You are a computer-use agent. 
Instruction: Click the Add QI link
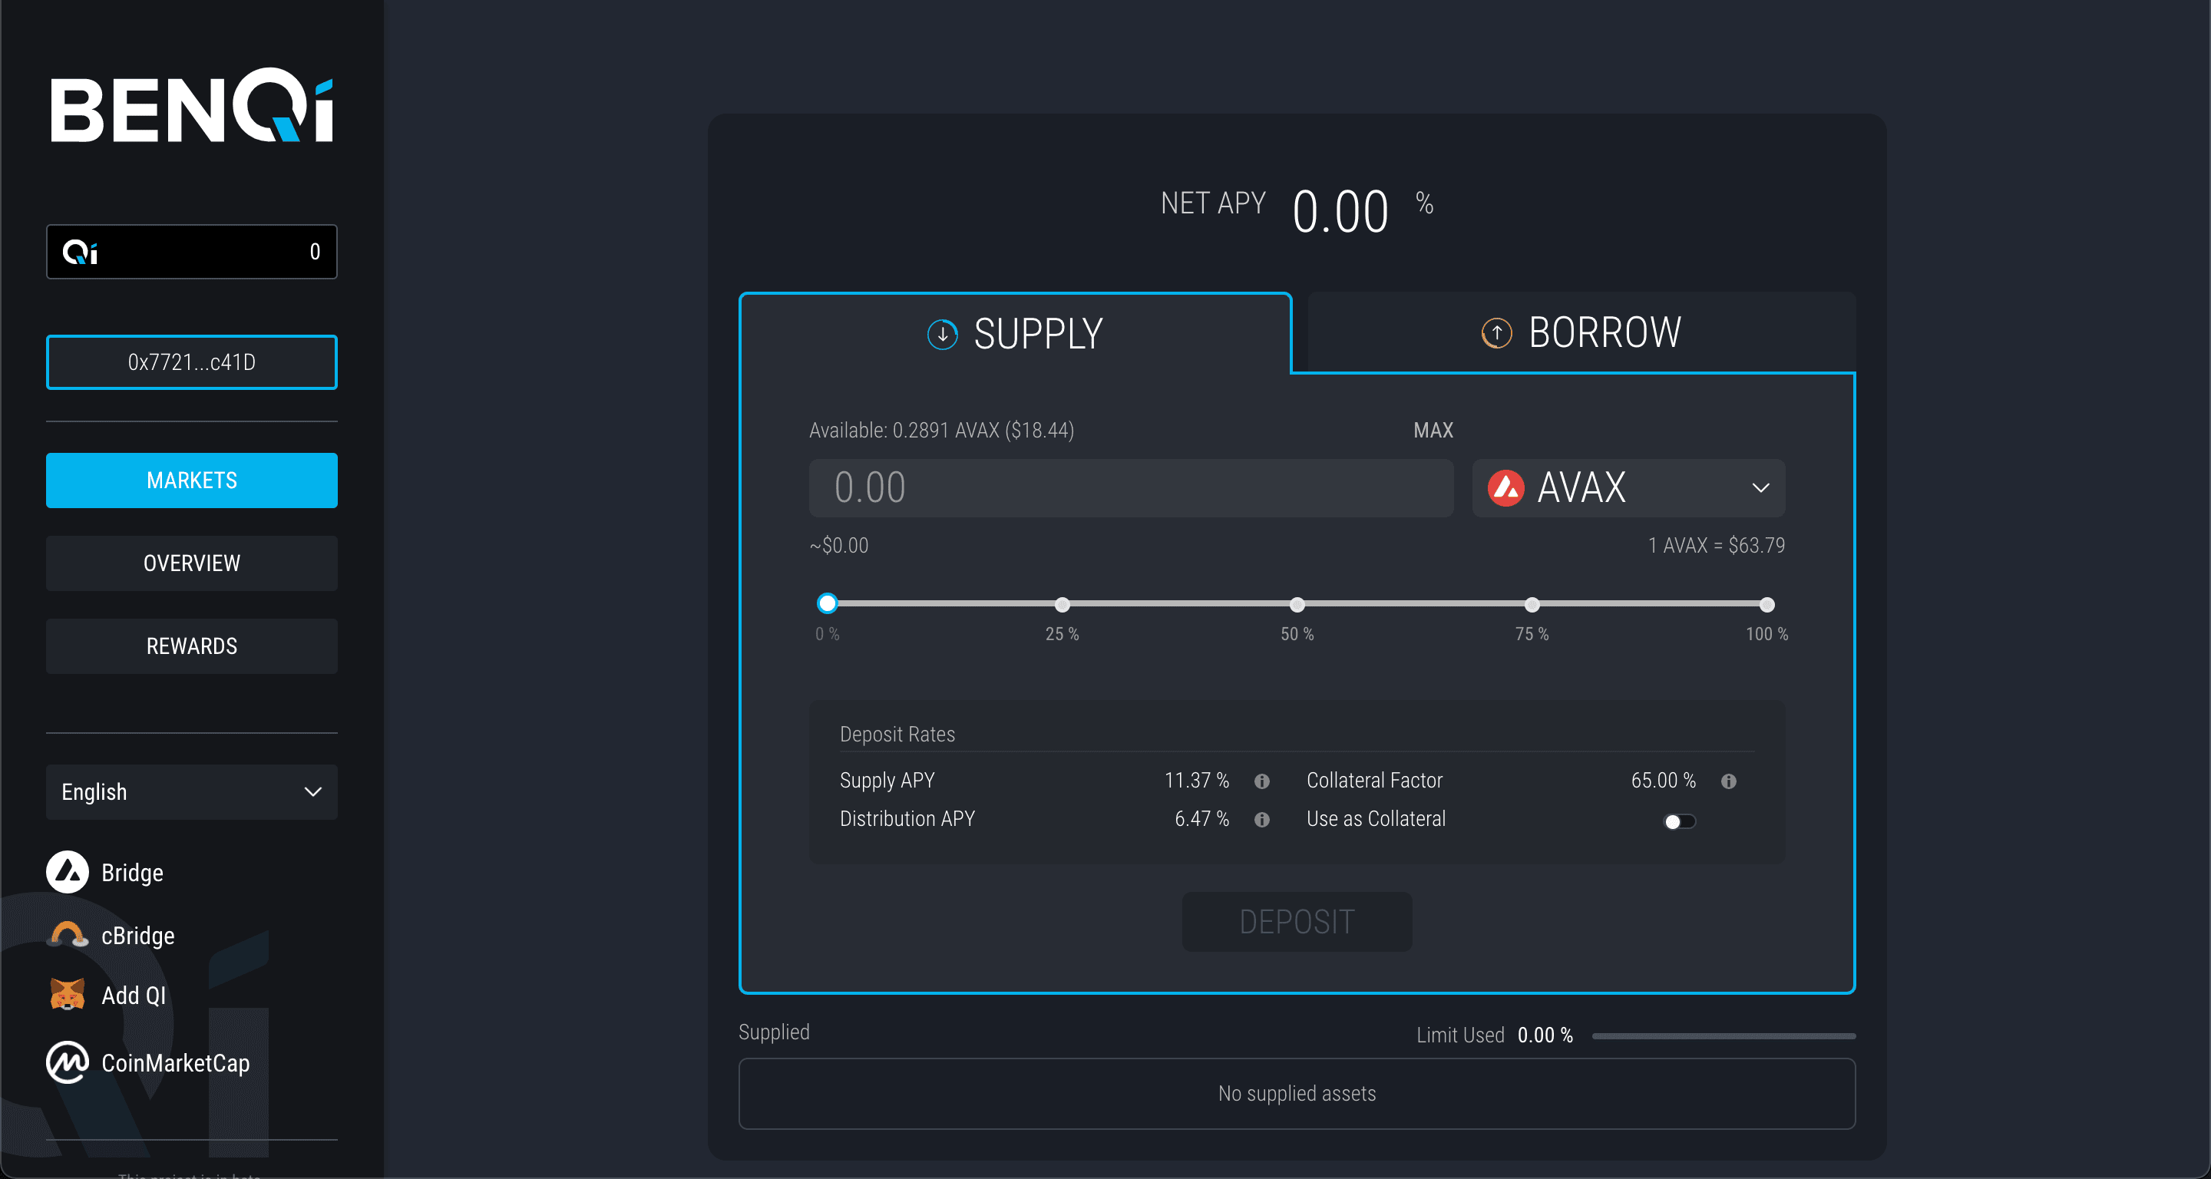(x=133, y=996)
